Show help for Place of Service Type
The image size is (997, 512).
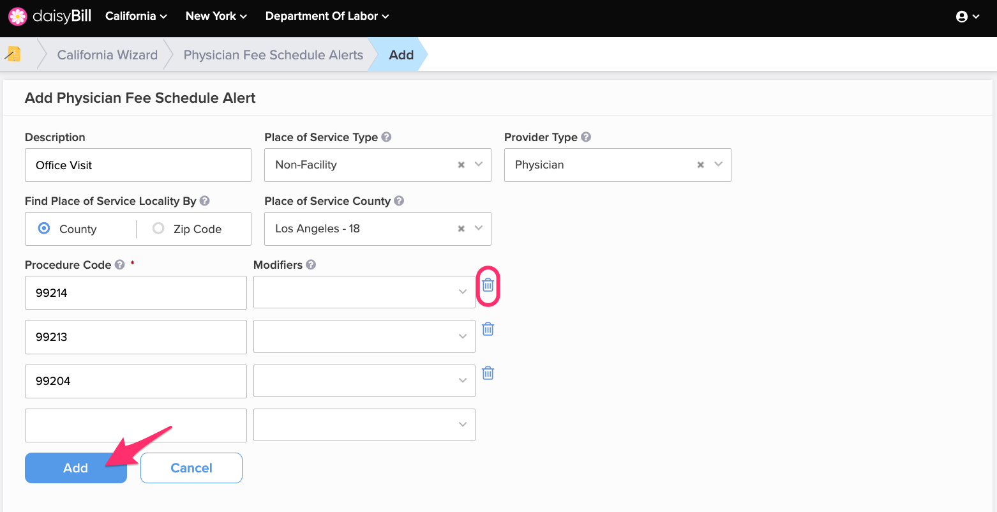coord(386,137)
